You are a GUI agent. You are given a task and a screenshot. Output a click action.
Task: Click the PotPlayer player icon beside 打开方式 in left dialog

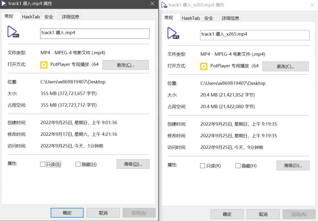pyautogui.click(x=43, y=65)
